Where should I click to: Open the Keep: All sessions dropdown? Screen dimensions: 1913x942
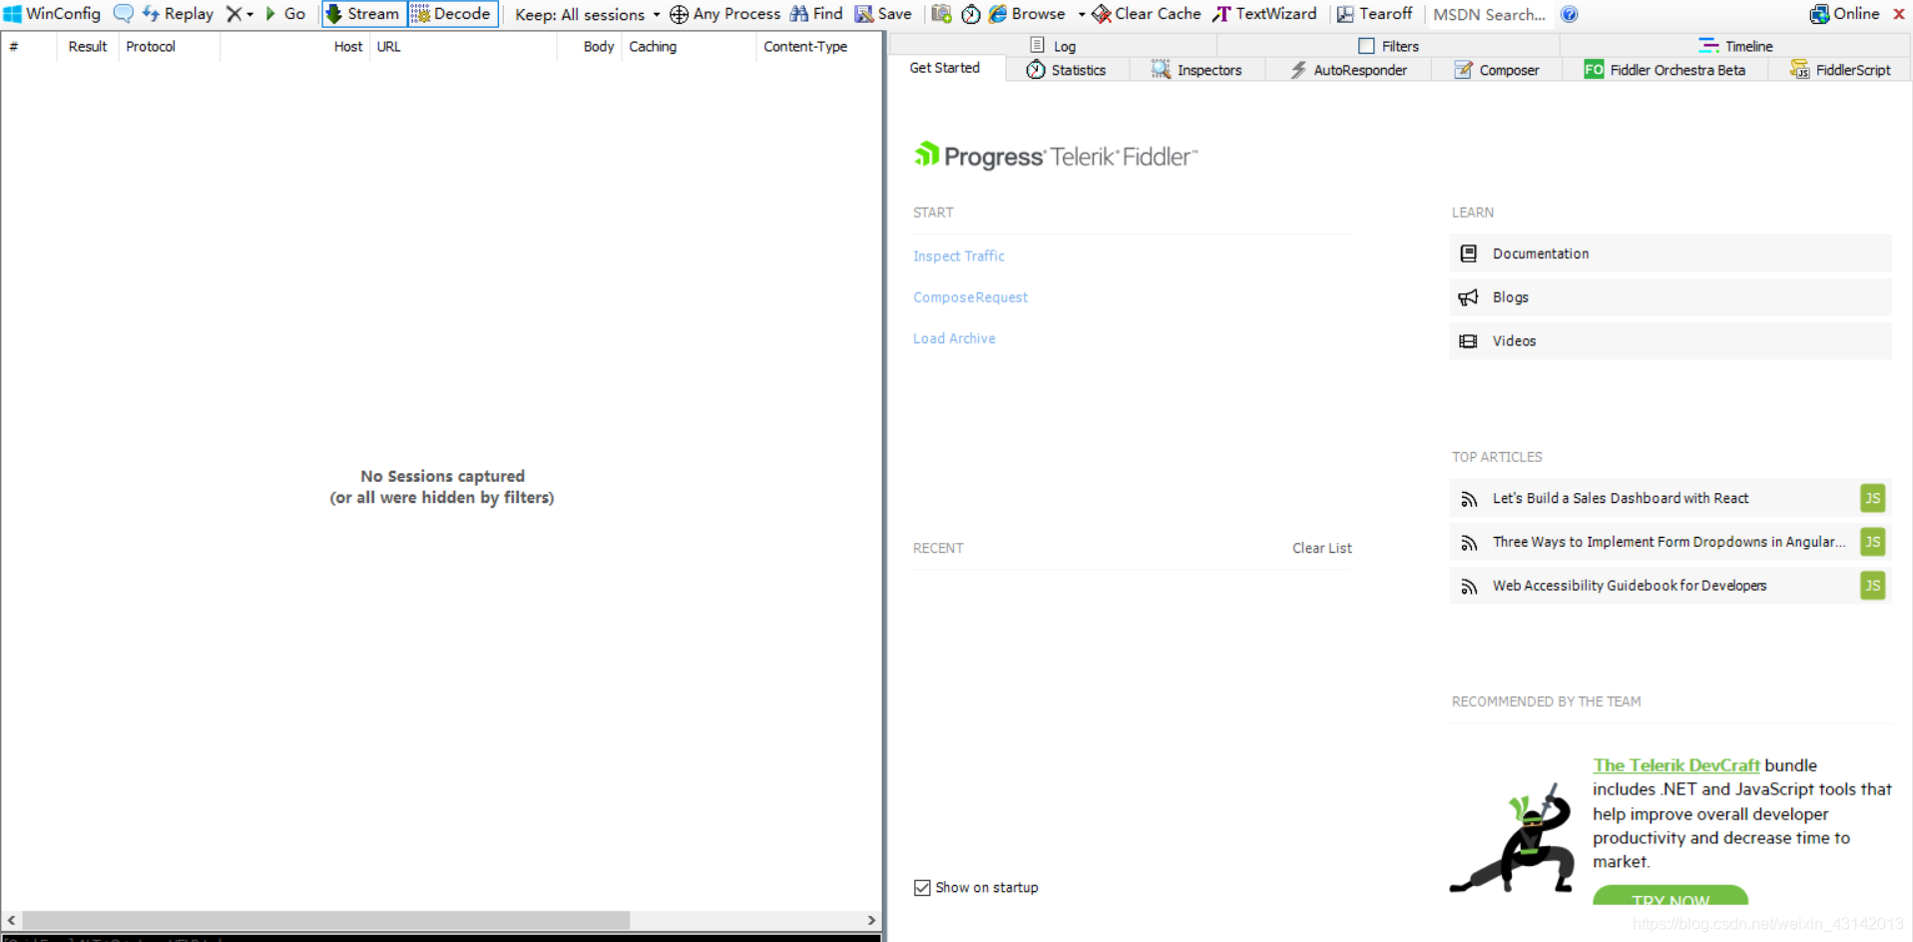587,14
